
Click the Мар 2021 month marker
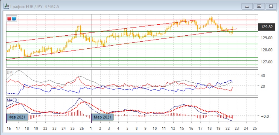[102, 117]
